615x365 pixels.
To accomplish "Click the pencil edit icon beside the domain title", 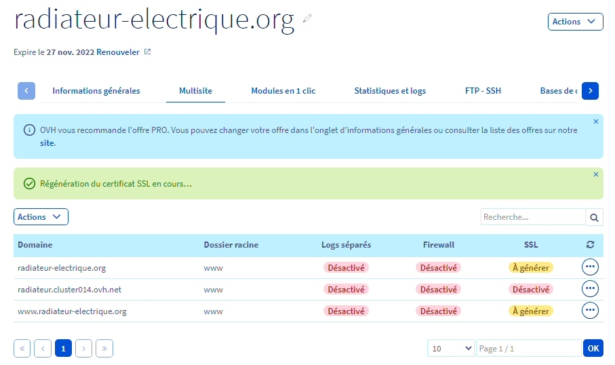I will [308, 18].
